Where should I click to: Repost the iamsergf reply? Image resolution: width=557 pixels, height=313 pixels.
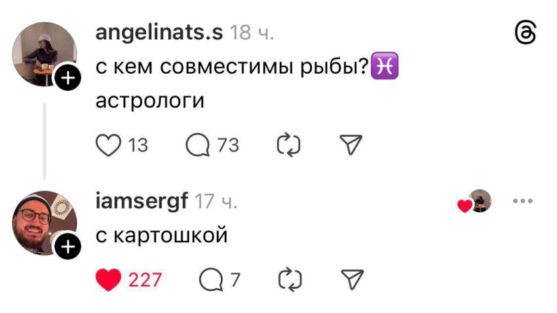point(288,280)
